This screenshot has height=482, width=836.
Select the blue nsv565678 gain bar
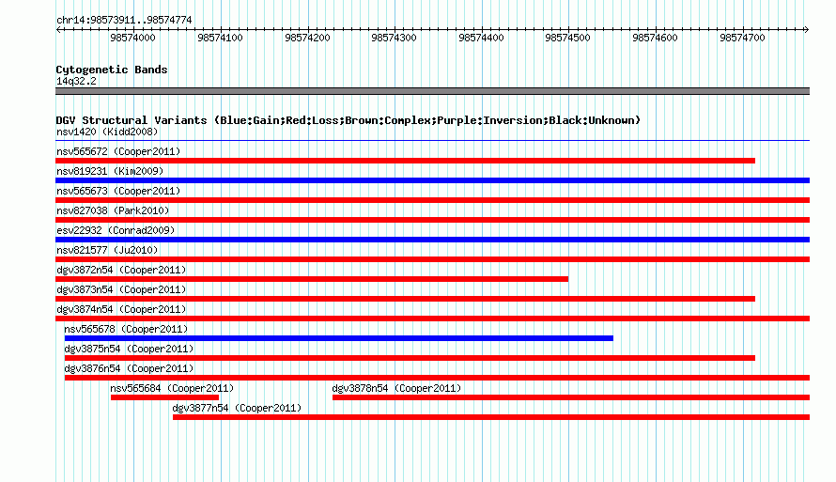(338, 338)
